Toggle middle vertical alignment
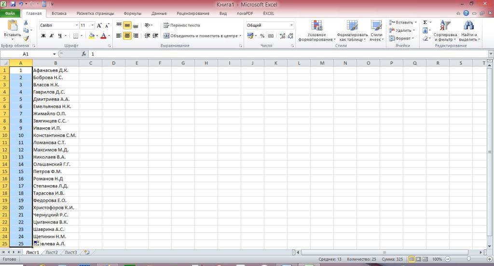The image size is (494, 266). tap(127, 25)
